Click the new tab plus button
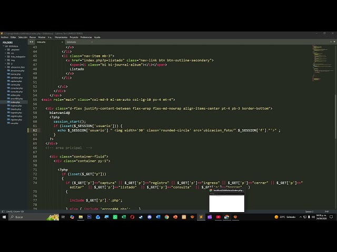The image size is (337, 252). 331,42
